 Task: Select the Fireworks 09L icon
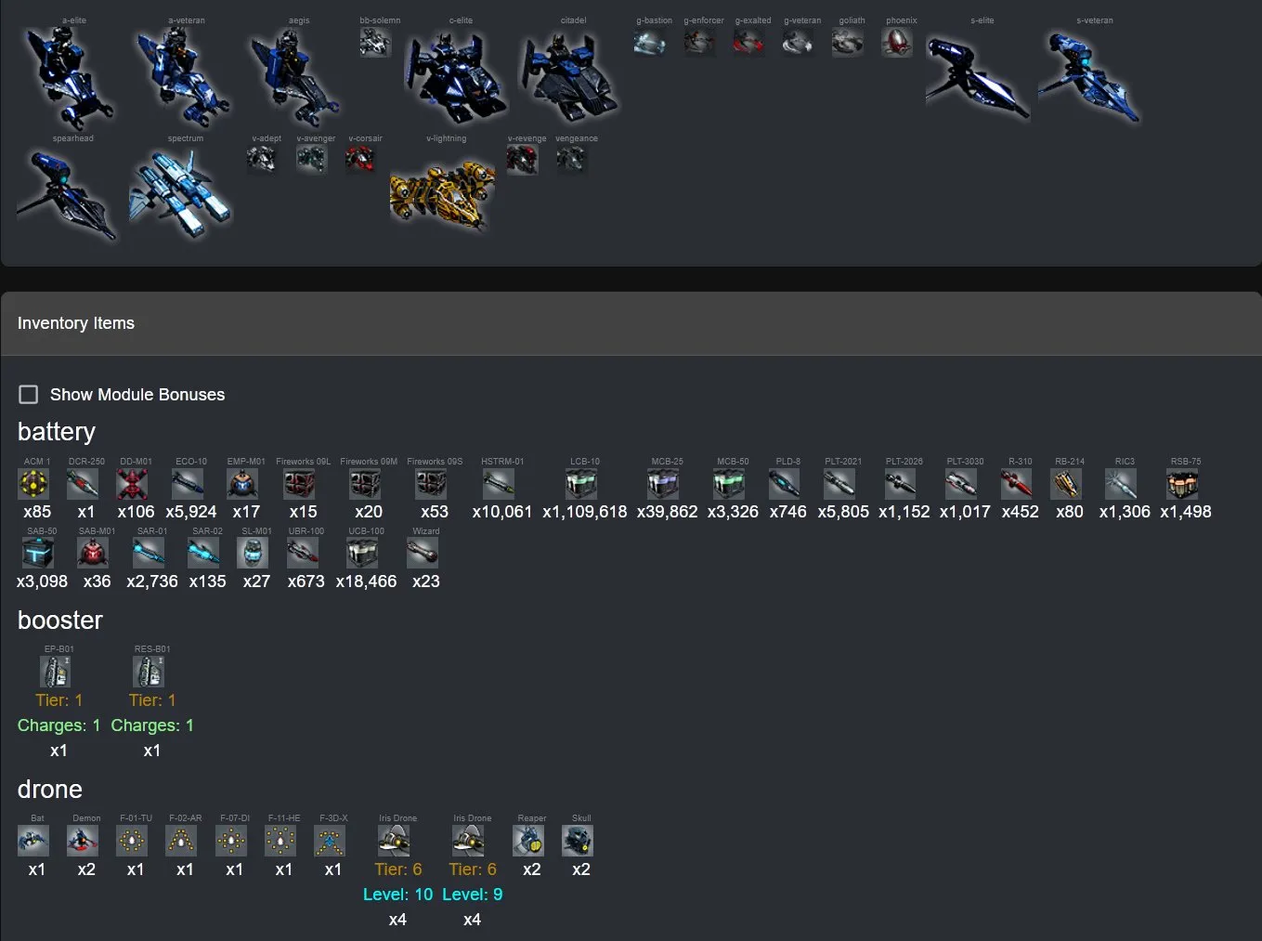point(300,484)
